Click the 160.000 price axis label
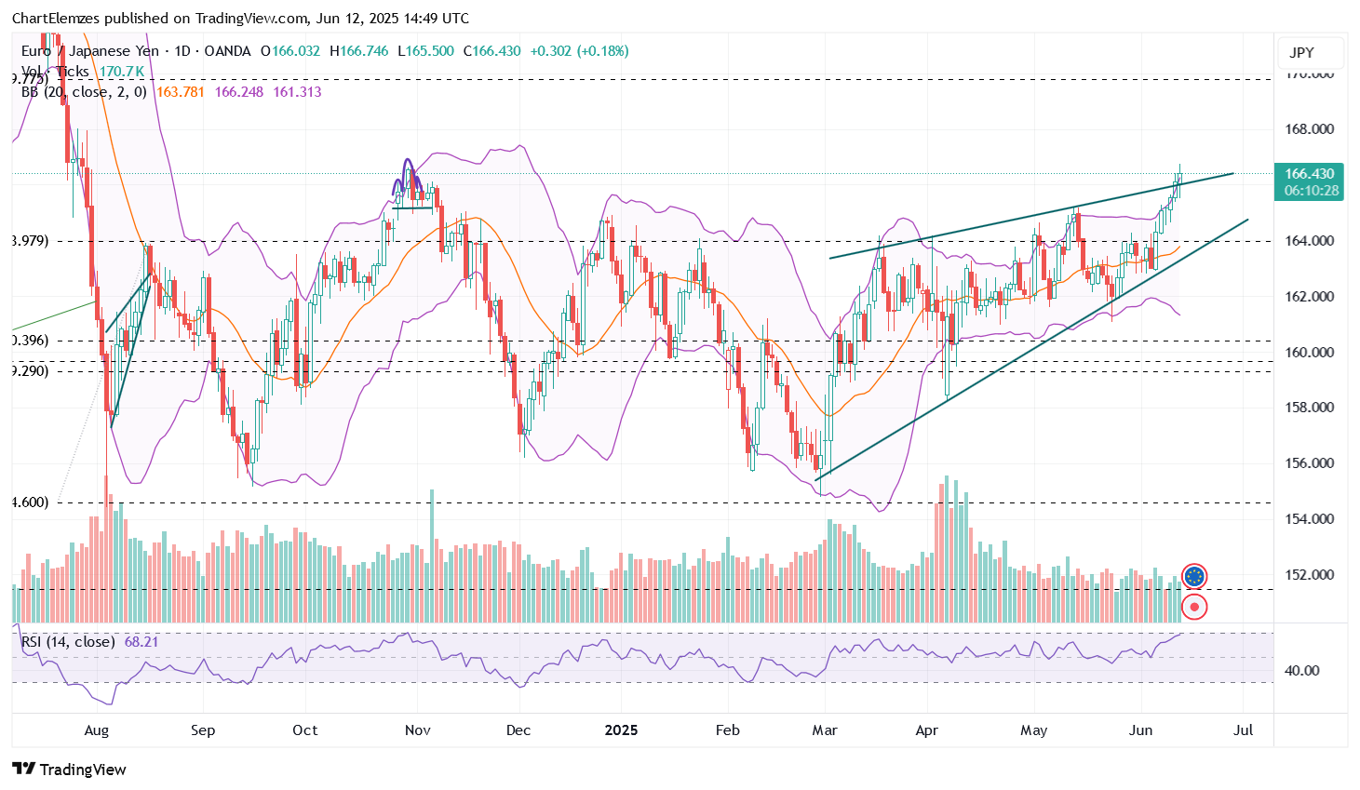 coord(1309,353)
